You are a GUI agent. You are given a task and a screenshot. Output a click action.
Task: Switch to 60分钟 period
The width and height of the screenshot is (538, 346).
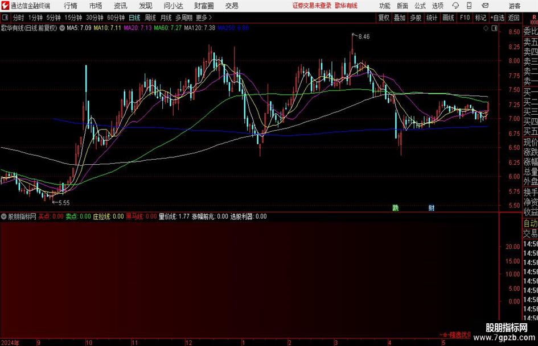pyautogui.click(x=116, y=18)
